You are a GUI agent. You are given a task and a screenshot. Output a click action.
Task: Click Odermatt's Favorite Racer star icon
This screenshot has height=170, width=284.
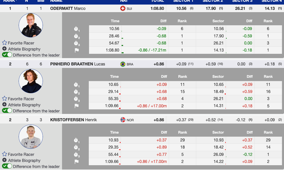[x=5, y=43]
